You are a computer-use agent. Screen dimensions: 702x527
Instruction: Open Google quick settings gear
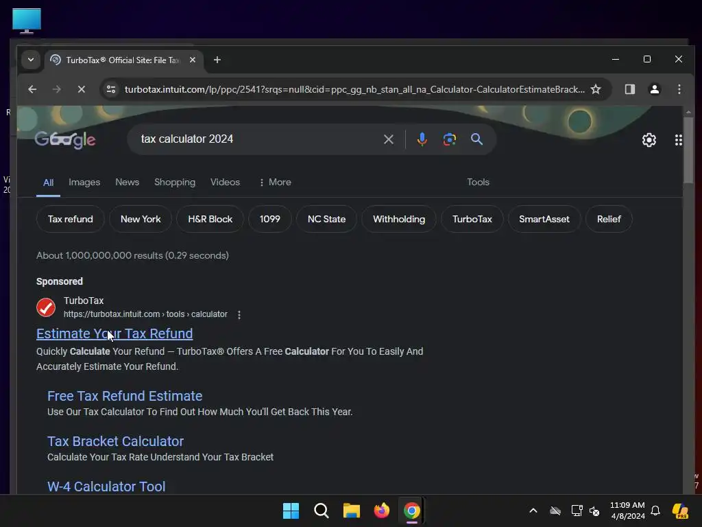(649, 140)
